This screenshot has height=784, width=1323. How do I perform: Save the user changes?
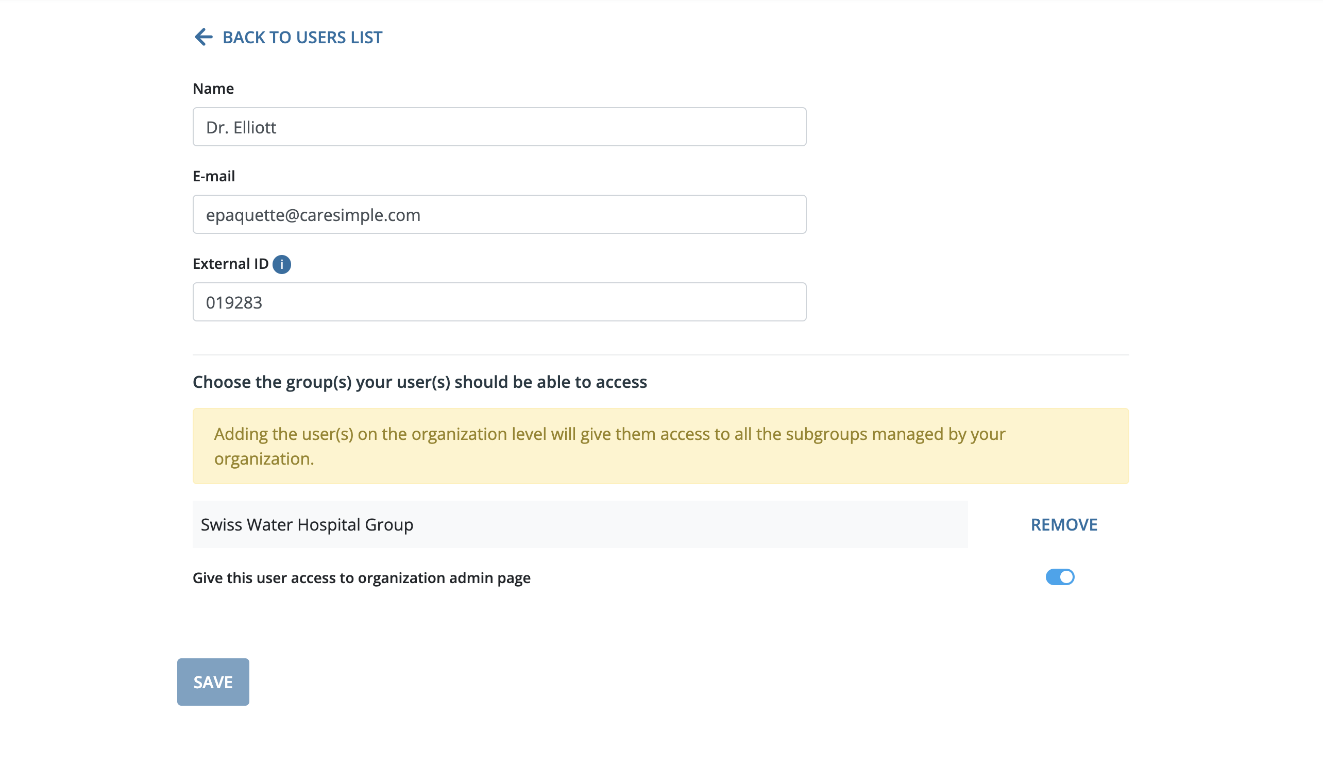213,682
